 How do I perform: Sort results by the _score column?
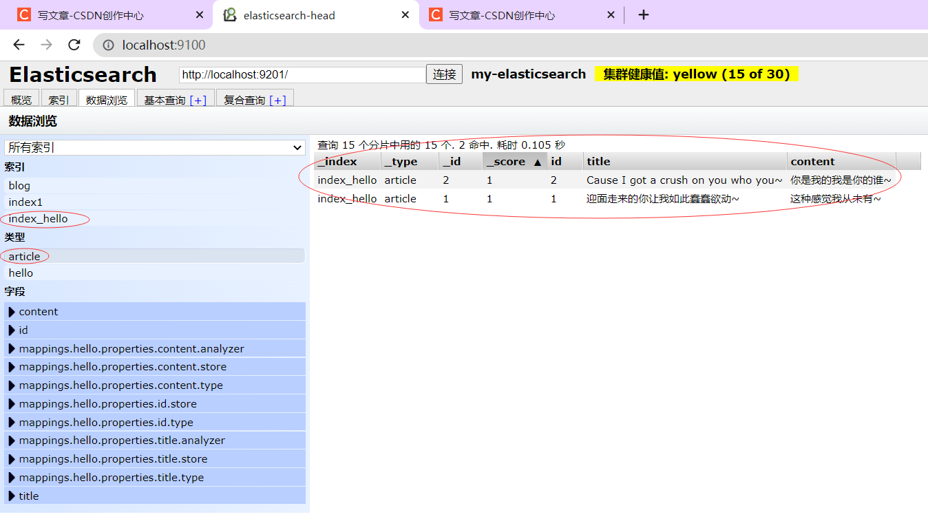515,161
